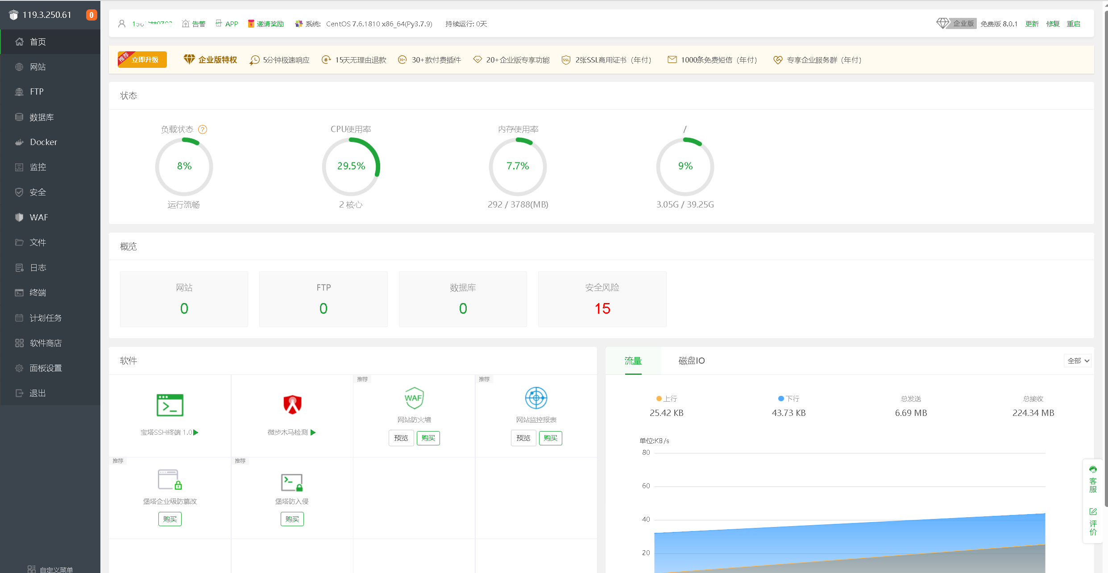Click the orange notification badge by IP
Screen dimensions: 1108x573
pyautogui.click(x=91, y=15)
